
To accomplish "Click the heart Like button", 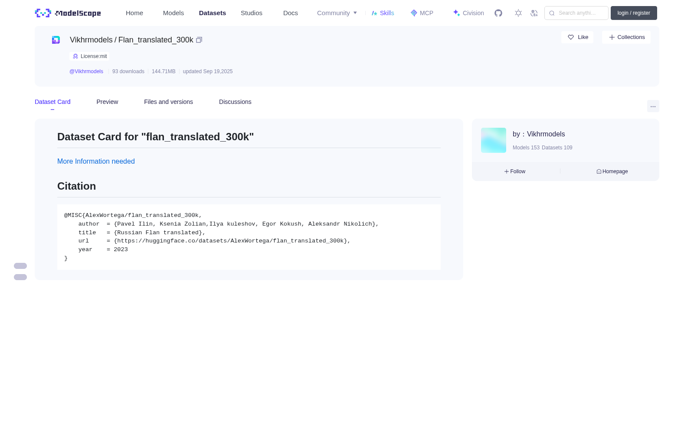I will point(577,37).
